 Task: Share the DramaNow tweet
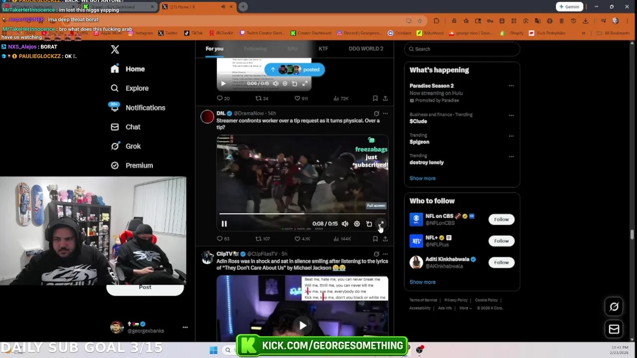click(385, 239)
